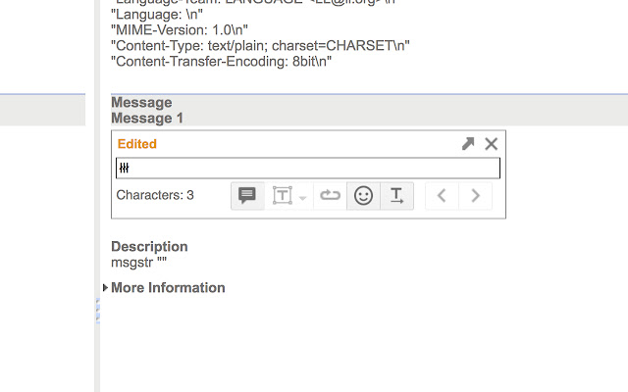Click the underlined T text direction icon
Screen dimensions: 628x392
(x=396, y=196)
